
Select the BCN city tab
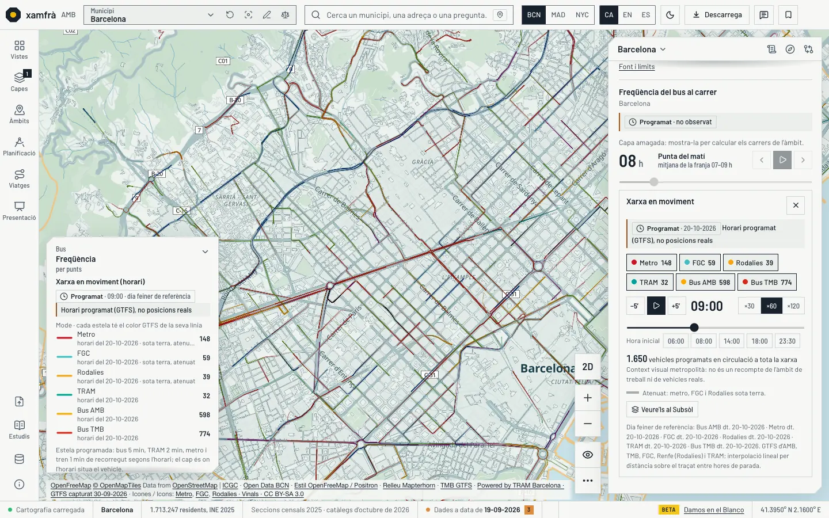pyautogui.click(x=534, y=15)
